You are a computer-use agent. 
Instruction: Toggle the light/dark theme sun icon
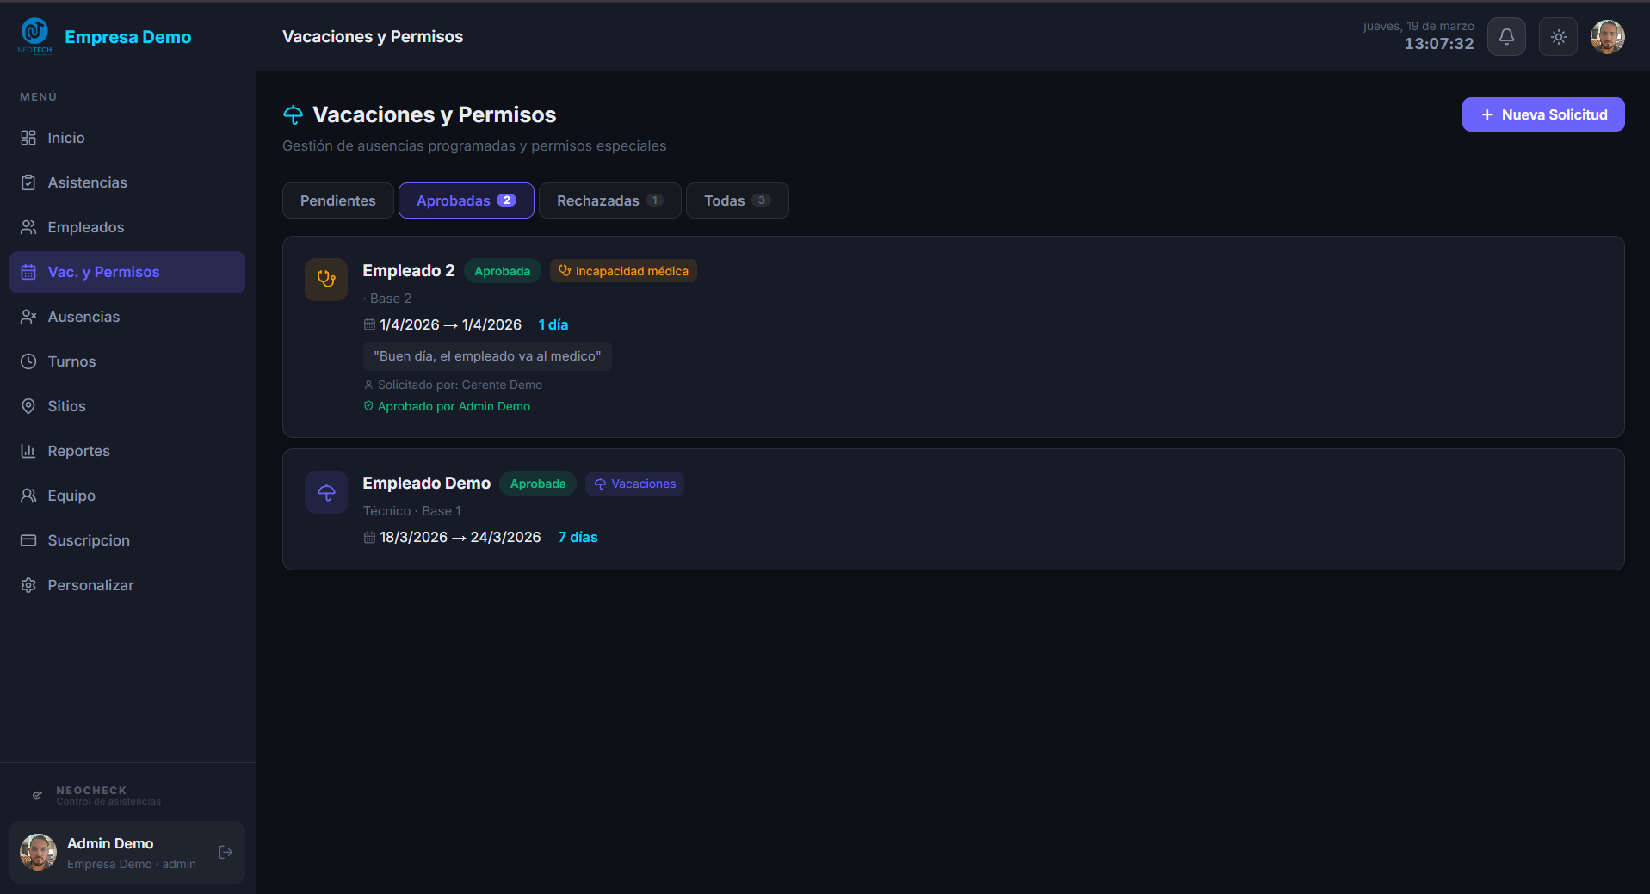pos(1558,37)
